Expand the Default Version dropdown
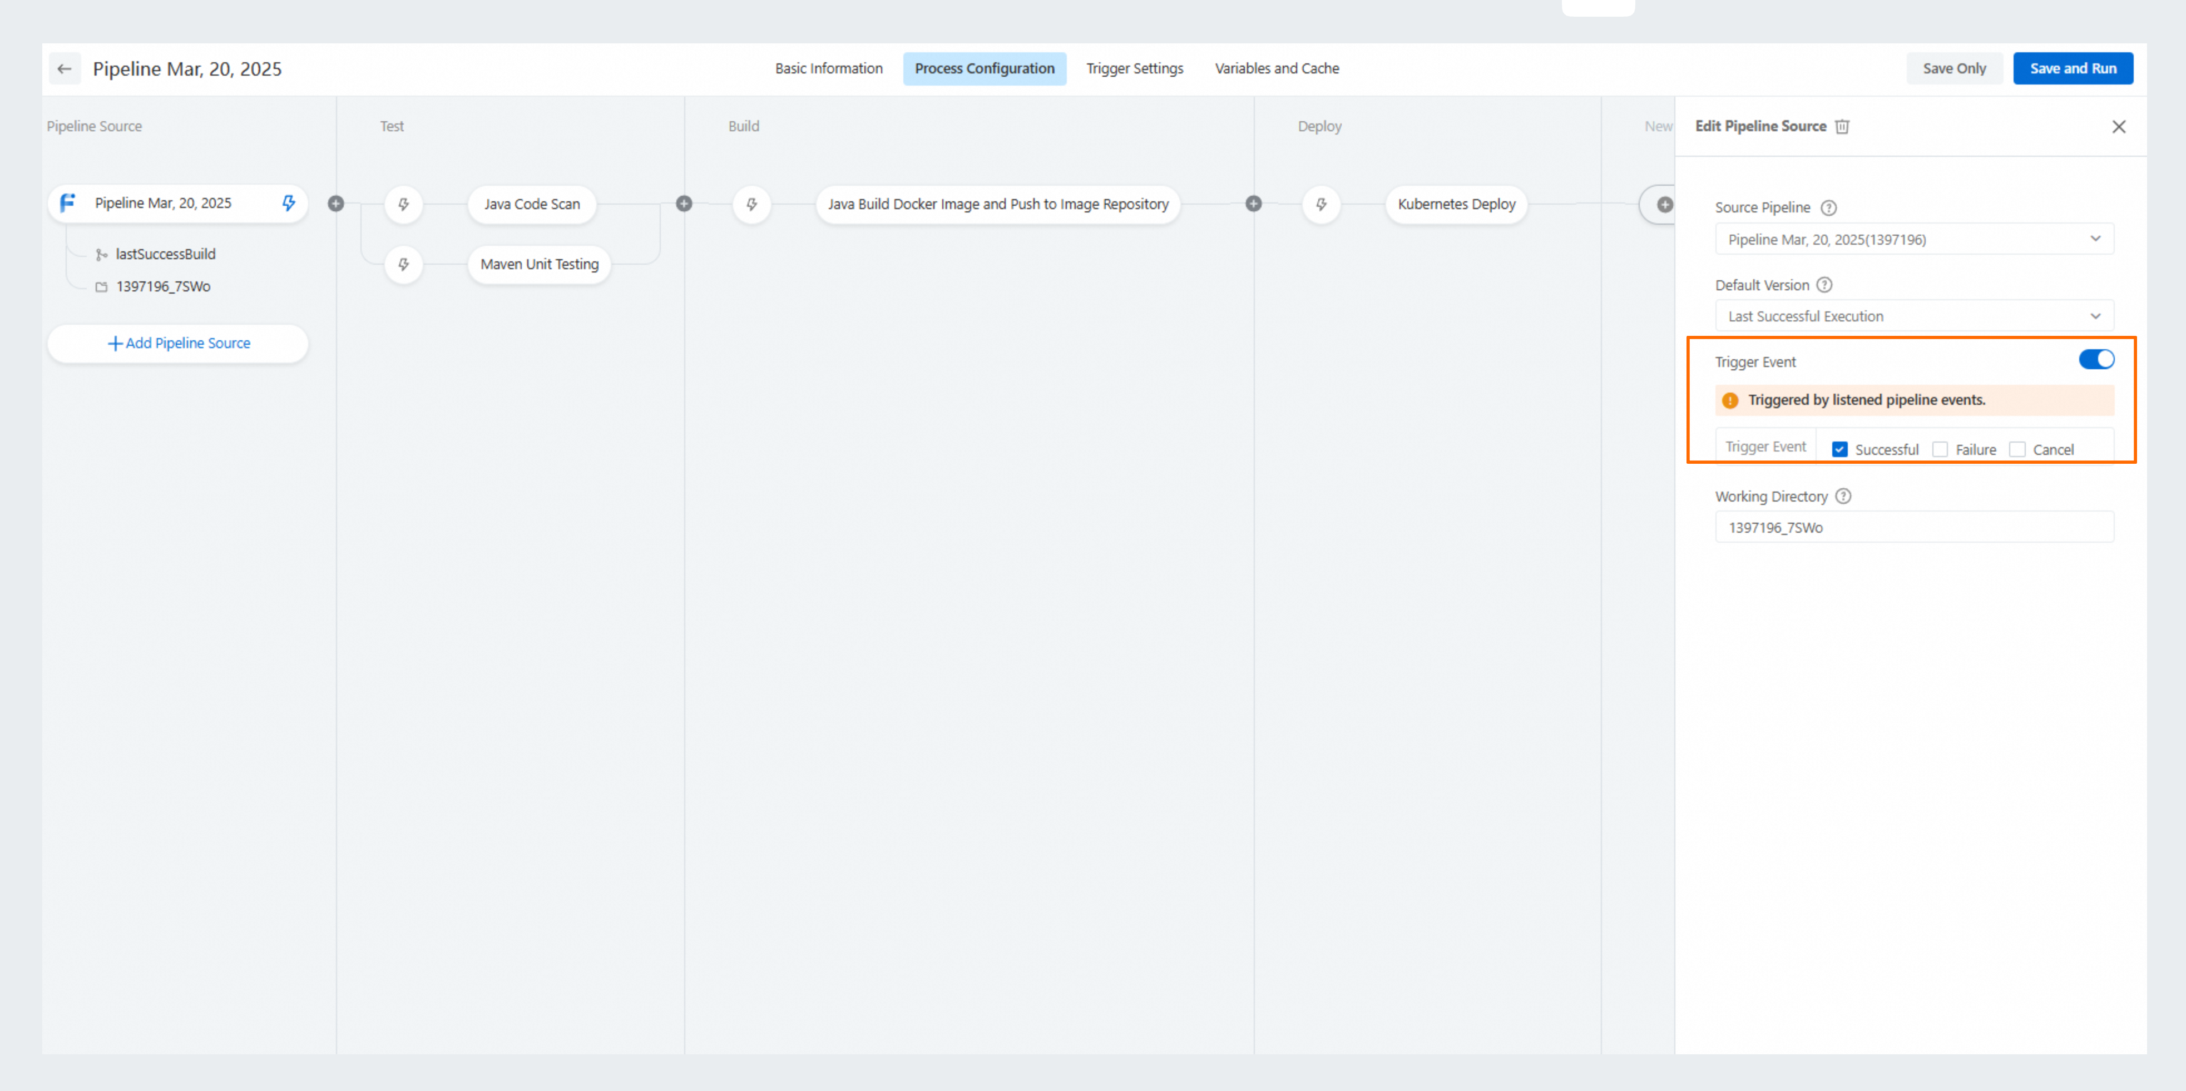 click(1913, 316)
